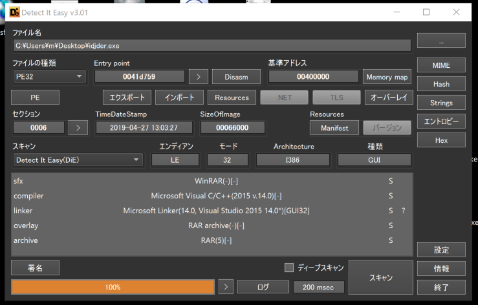The width and height of the screenshot is (478, 305).
Task: Open the Memory map
Action: pos(387,77)
